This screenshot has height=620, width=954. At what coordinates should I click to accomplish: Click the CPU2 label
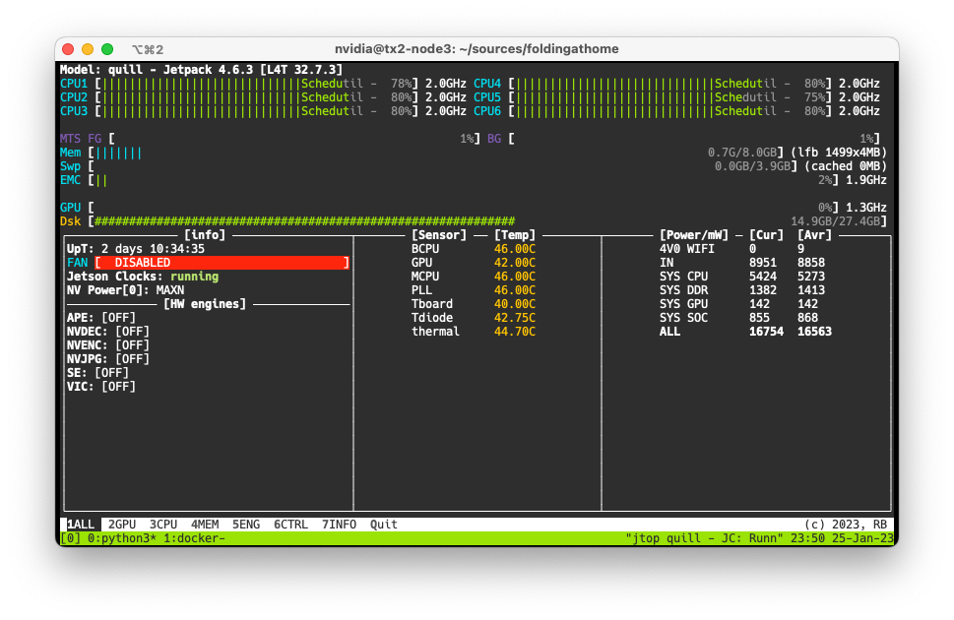74,97
